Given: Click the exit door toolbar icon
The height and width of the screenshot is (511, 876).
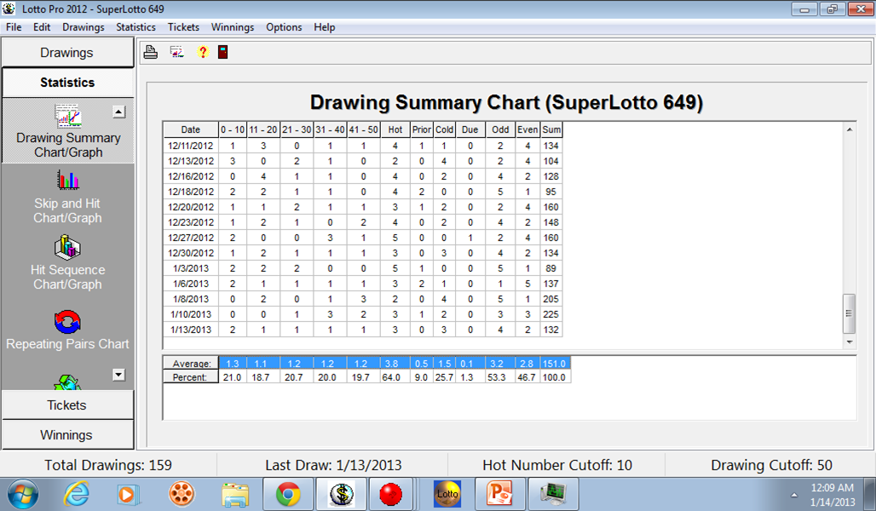Looking at the screenshot, I should (x=223, y=52).
